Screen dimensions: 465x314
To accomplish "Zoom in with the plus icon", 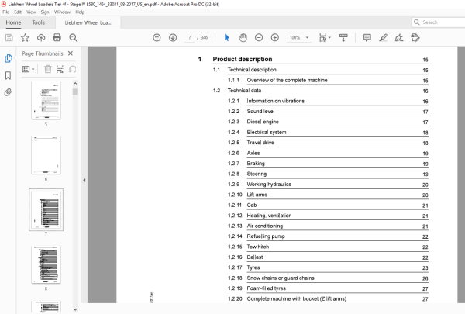I will pyautogui.click(x=275, y=38).
